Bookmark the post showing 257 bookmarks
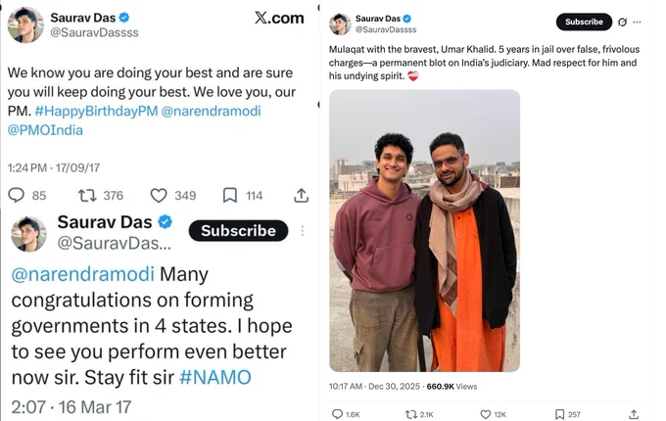Image resolution: width=666 pixels, height=421 pixels. [560, 414]
